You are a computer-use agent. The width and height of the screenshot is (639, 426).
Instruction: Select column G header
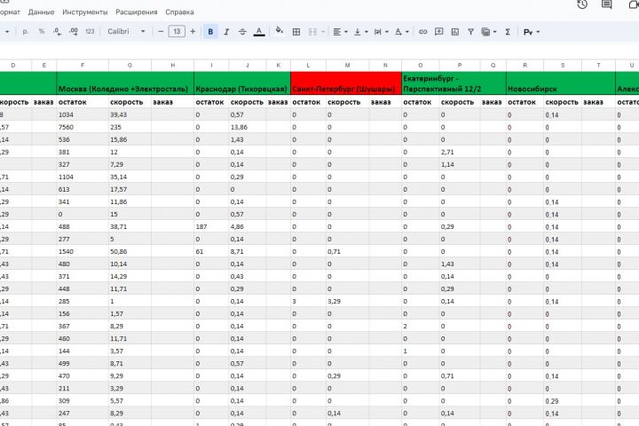[x=130, y=65]
